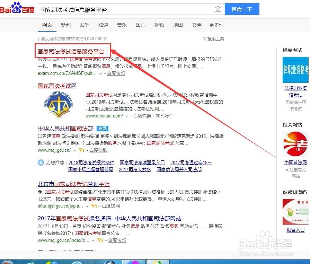Open 百度快照 for sfks.bjsf.gov.cn result
Viewport: 310px width, 264px height.
tap(111, 206)
